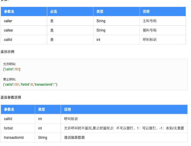Select the caller parameter cell
191x146 pixels.
pos(24,21)
